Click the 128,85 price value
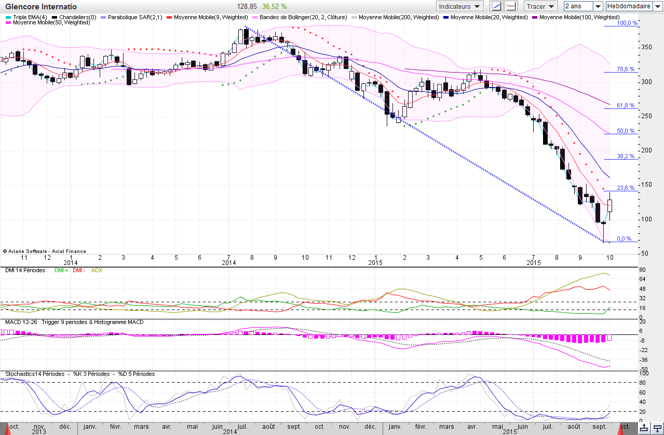 click(x=247, y=6)
